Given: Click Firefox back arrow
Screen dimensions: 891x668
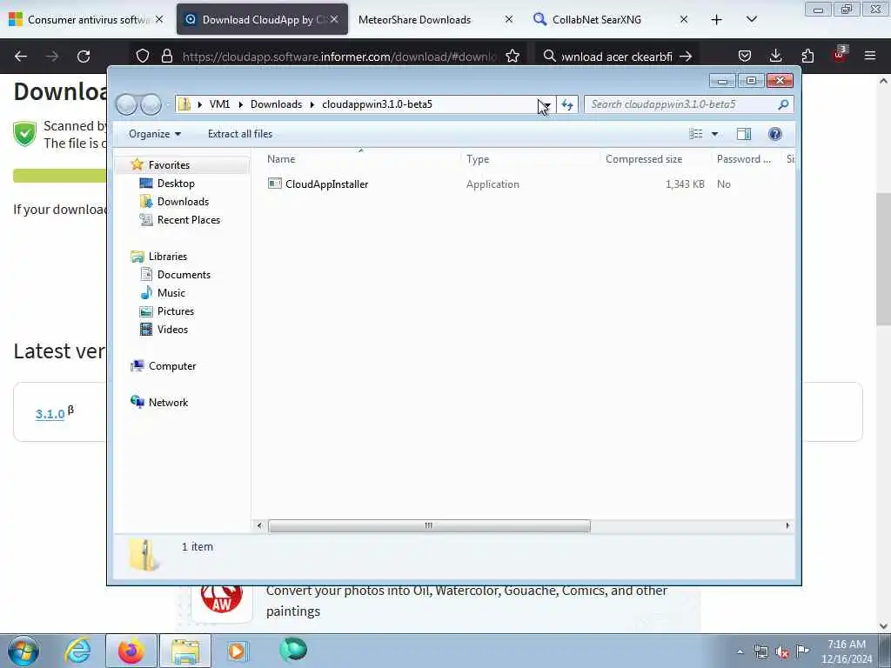Looking at the screenshot, I should pyautogui.click(x=21, y=57).
